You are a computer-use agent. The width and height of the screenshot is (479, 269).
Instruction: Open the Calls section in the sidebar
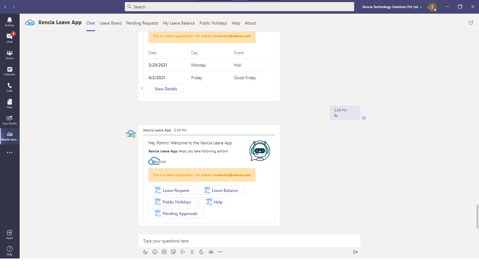pyautogui.click(x=9, y=87)
